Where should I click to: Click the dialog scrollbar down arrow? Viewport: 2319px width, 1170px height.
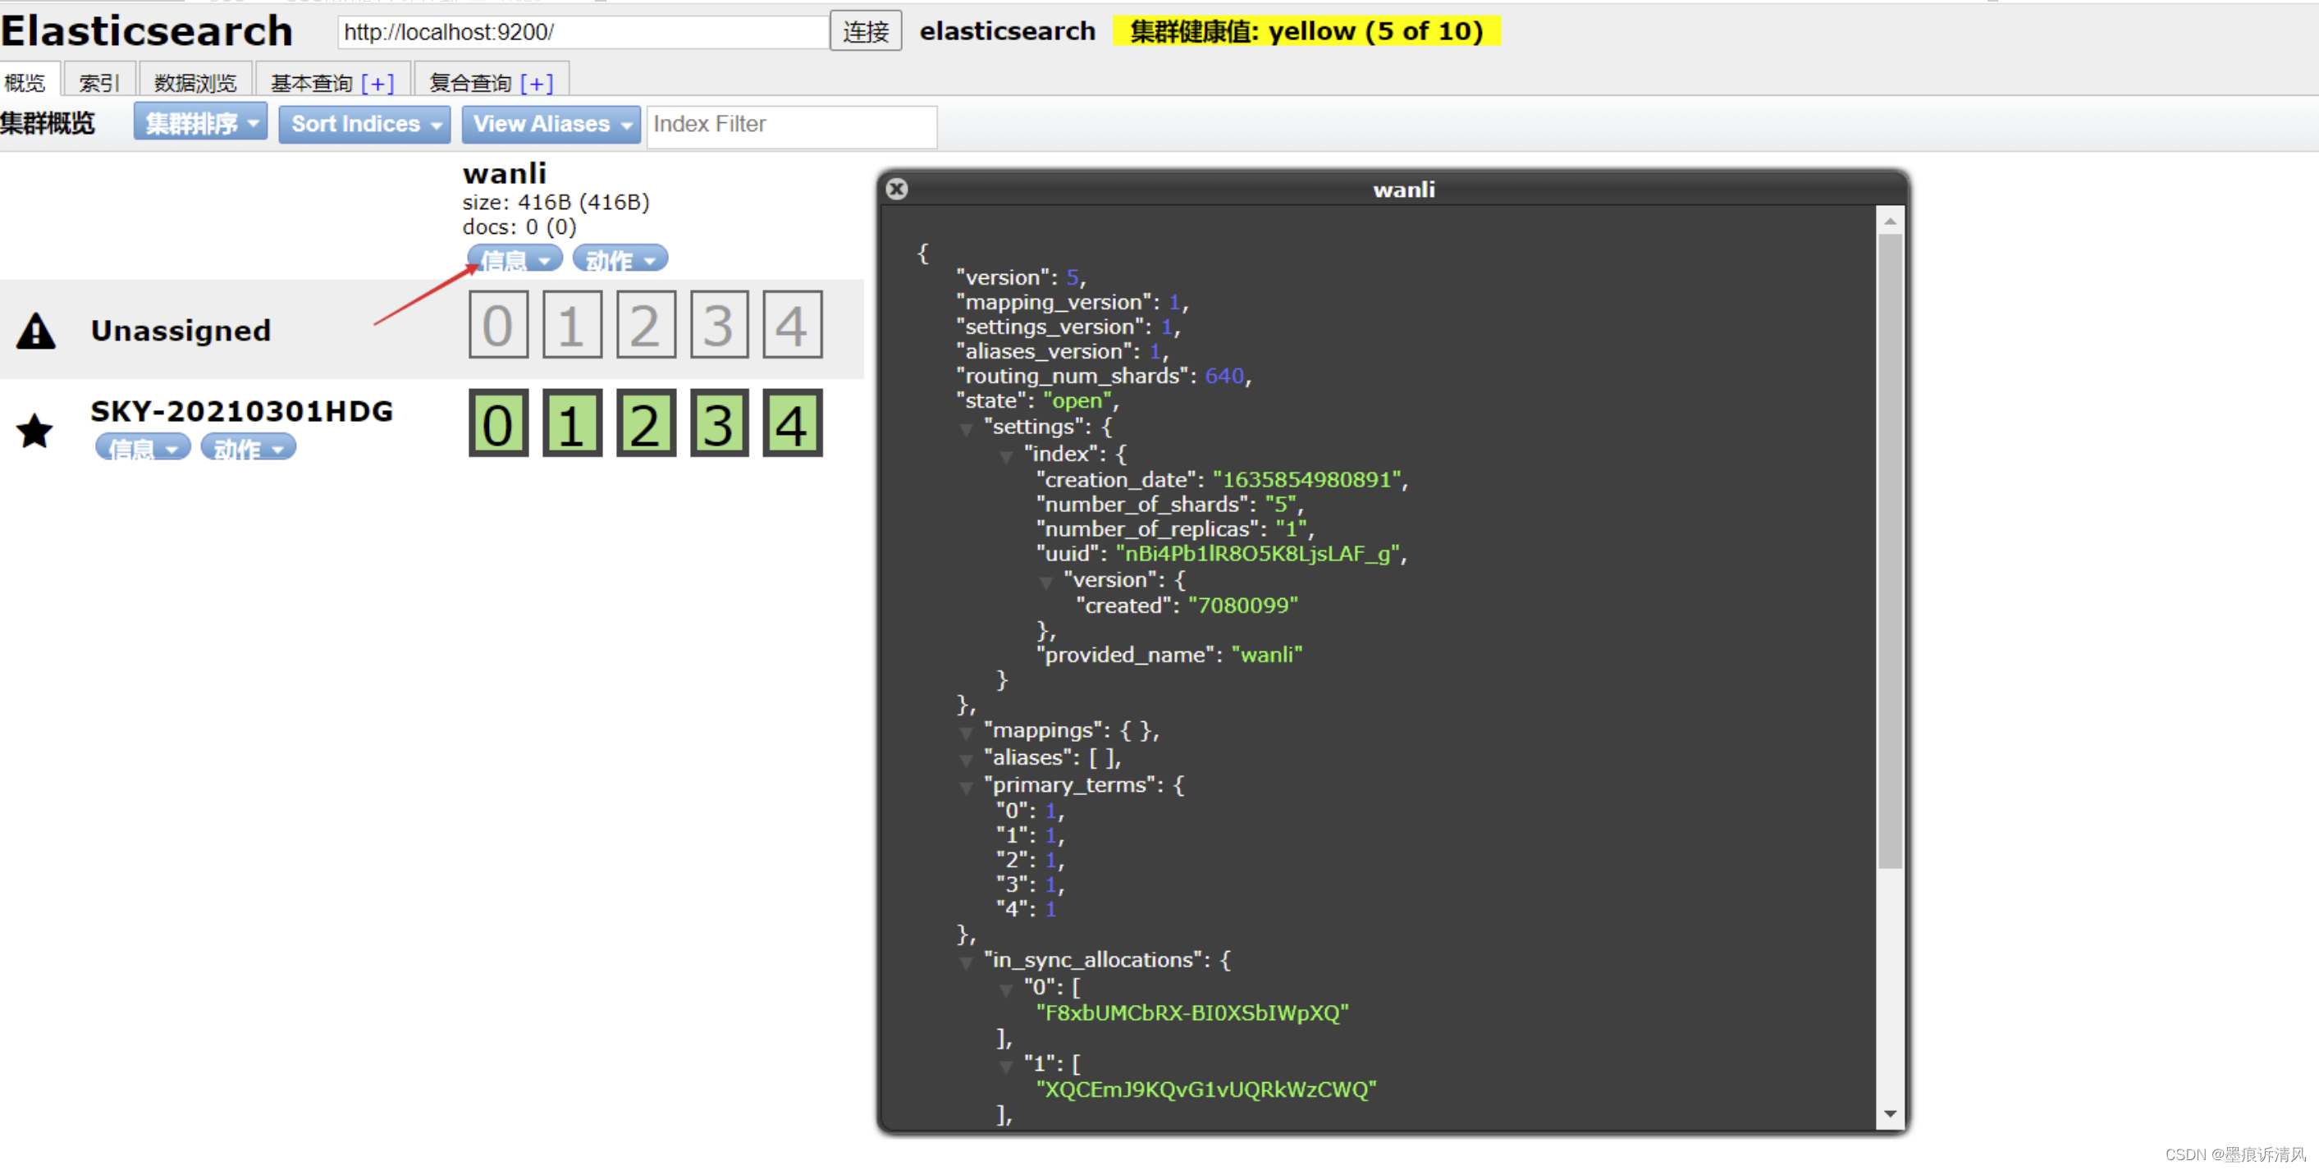(1890, 1114)
